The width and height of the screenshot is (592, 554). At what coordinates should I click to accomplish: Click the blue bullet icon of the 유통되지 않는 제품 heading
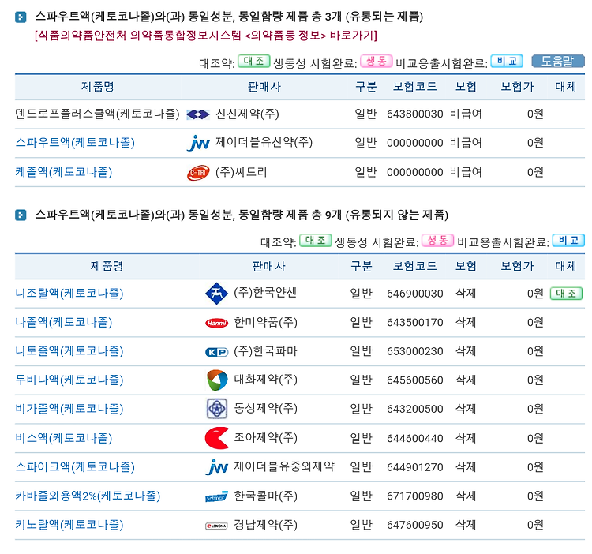pos(21,215)
